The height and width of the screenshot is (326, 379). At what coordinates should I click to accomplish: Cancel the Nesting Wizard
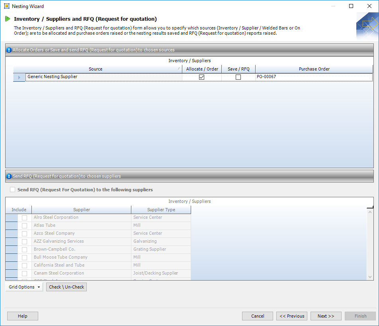click(x=258, y=316)
